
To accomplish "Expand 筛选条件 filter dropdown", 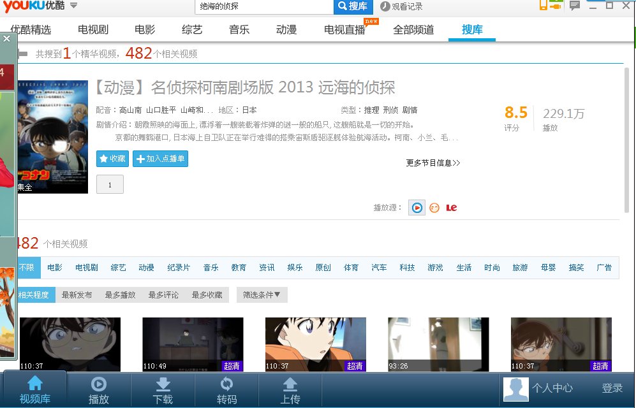I will (262, 295).
